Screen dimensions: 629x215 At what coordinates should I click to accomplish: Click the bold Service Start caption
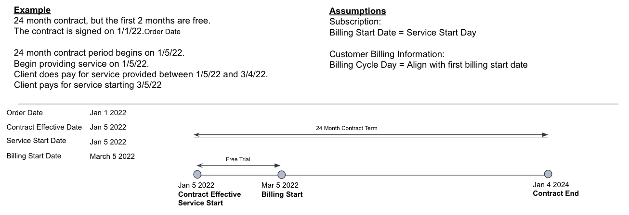[200, 203]
